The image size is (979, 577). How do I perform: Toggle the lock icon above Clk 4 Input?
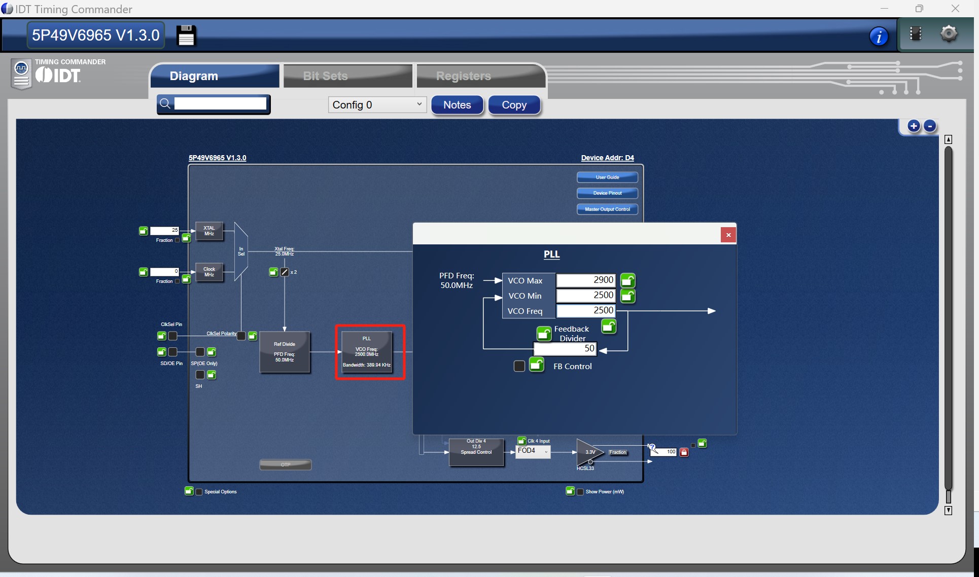pyautogui.click(x=521, y=440)
